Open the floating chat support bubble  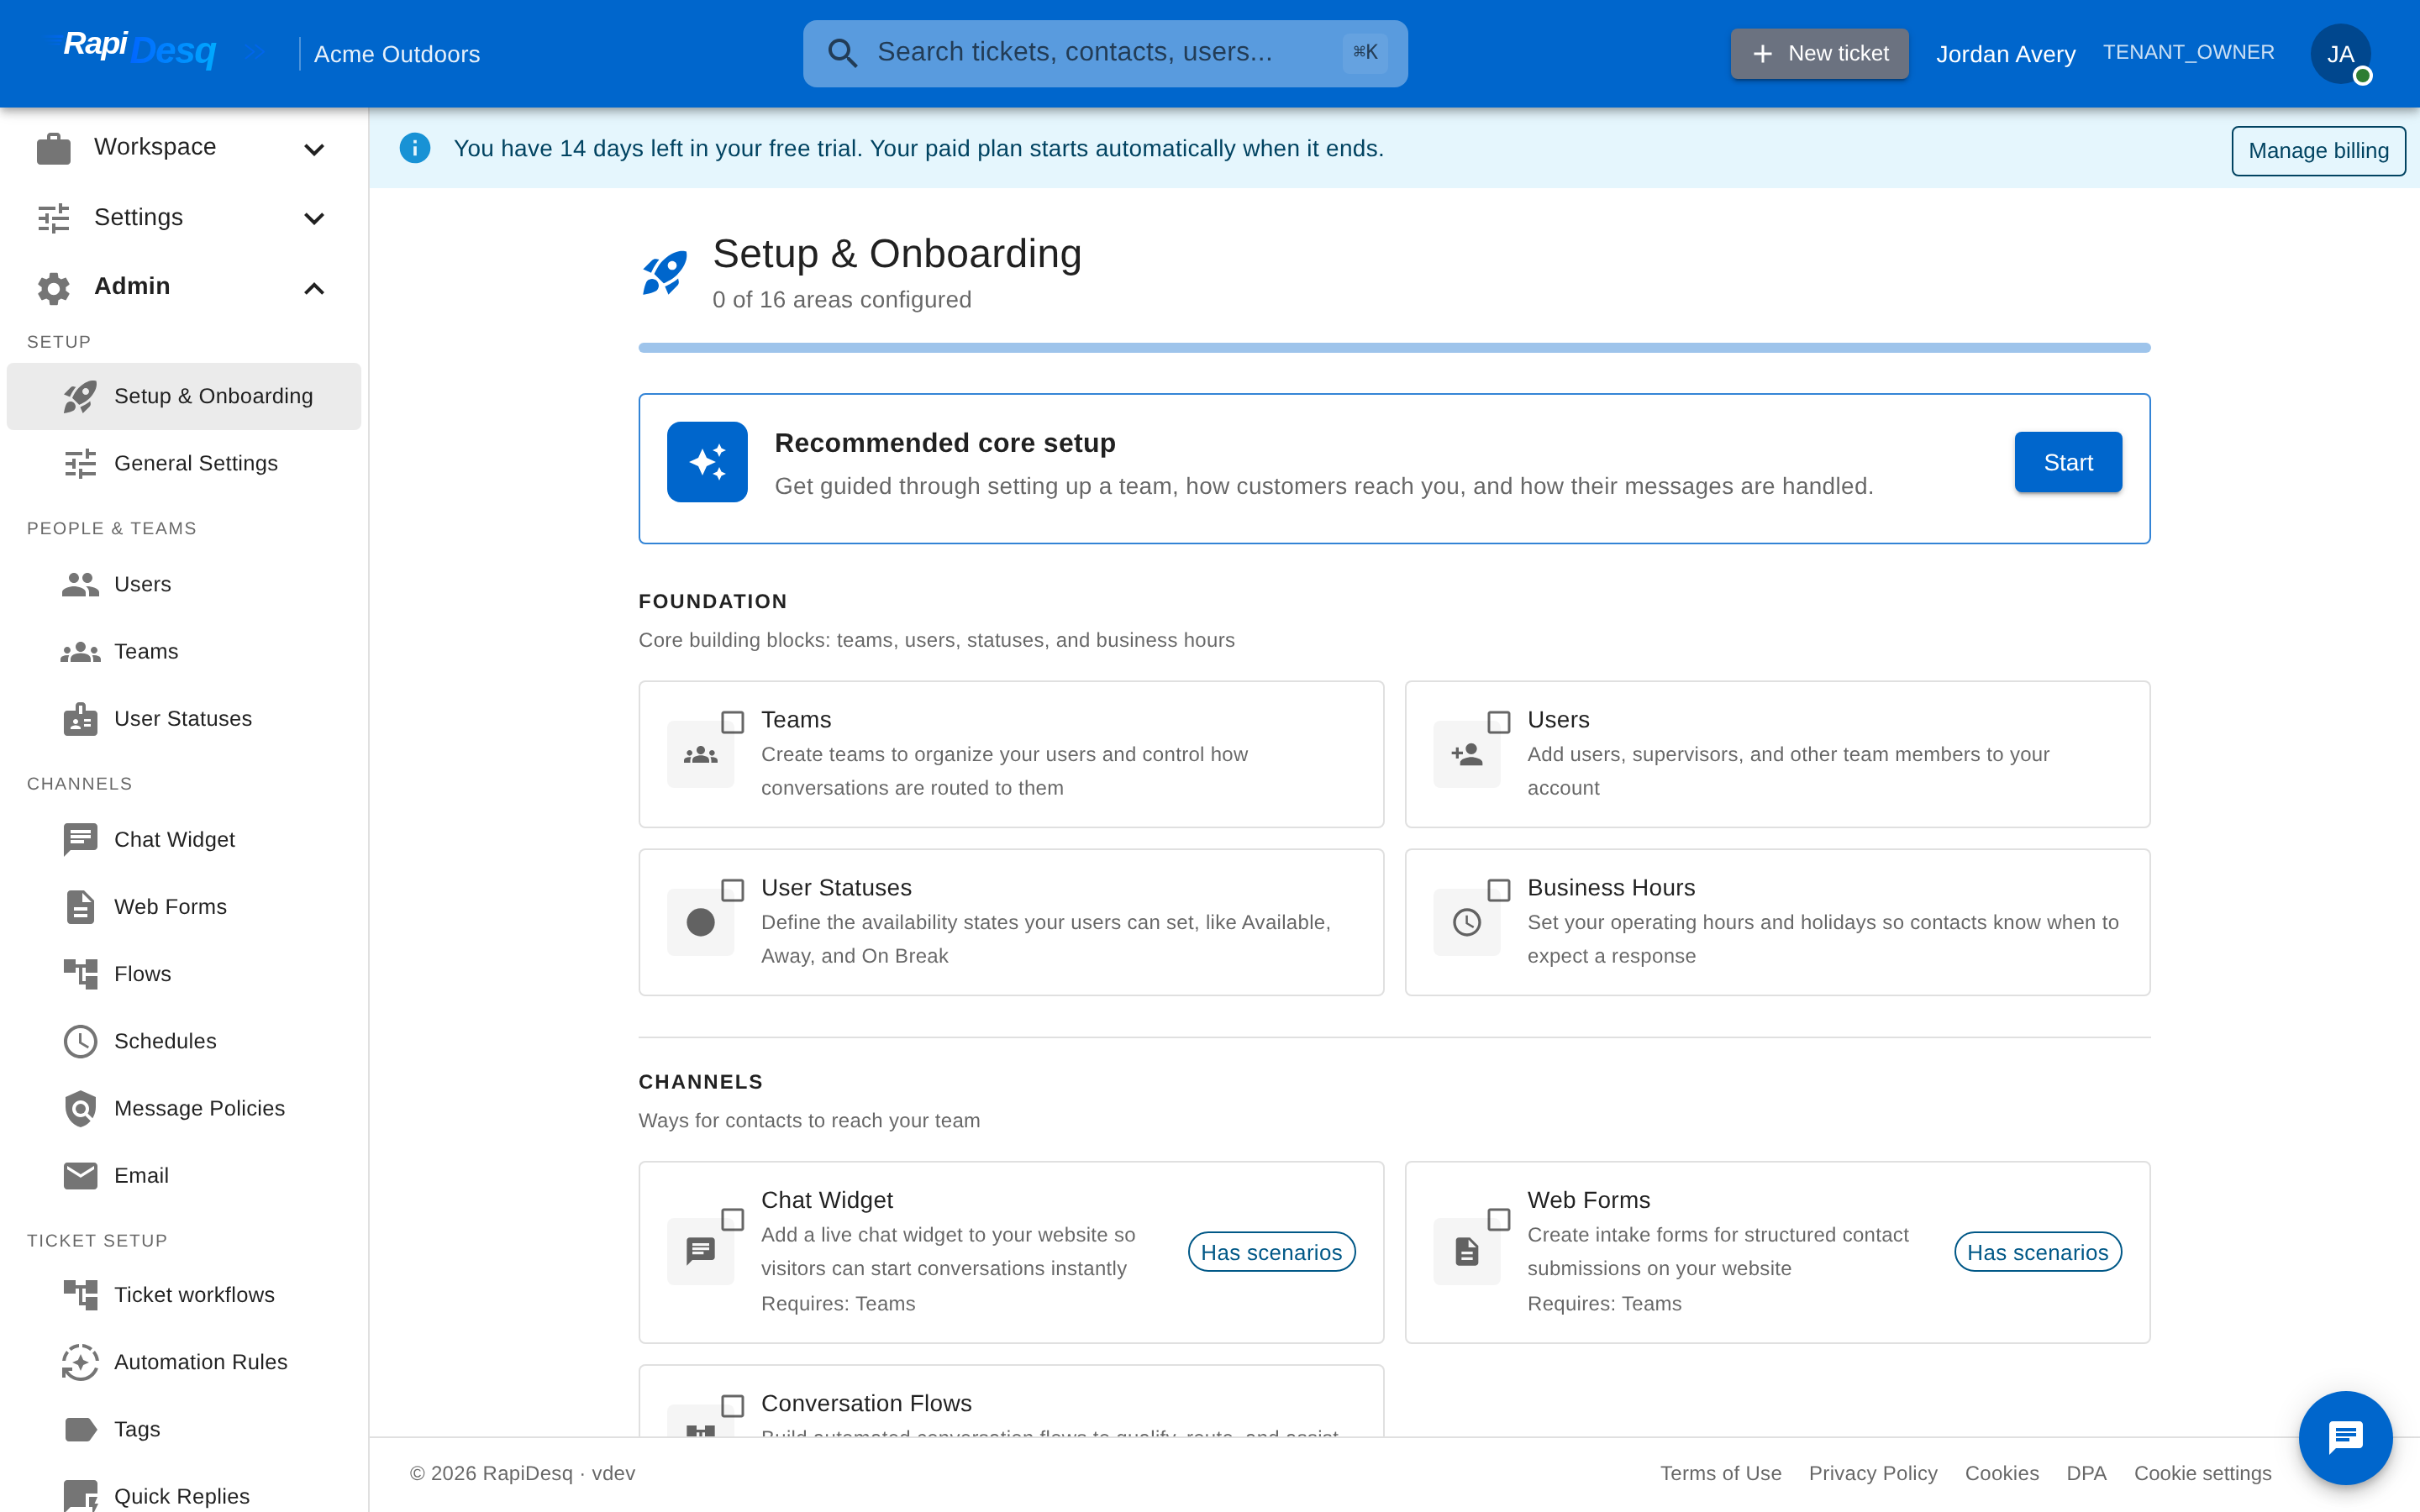(2345, 1437)
